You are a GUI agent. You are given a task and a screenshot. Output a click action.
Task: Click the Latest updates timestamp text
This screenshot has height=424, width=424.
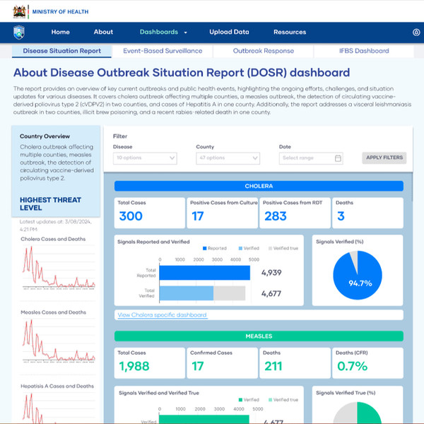tap(56, 225)
